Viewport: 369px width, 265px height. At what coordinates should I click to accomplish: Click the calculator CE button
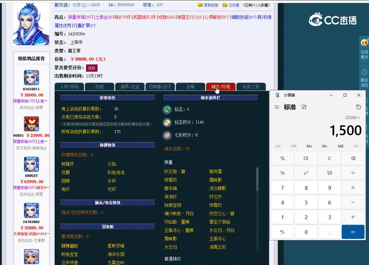click(x=306, y=158)
